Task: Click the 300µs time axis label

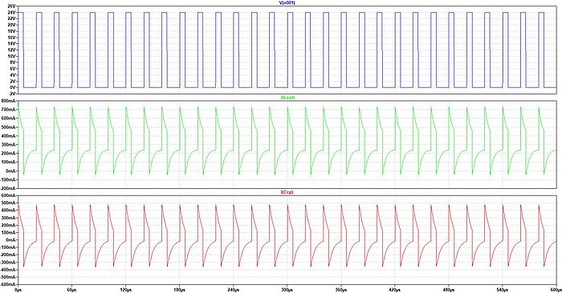Action: coord(287,290)
